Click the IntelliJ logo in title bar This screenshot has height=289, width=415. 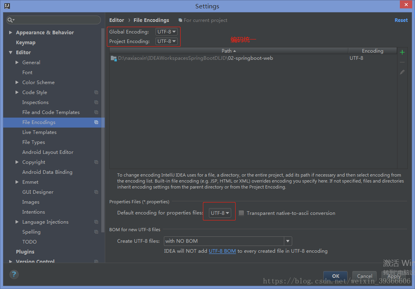tap(7, 6)
